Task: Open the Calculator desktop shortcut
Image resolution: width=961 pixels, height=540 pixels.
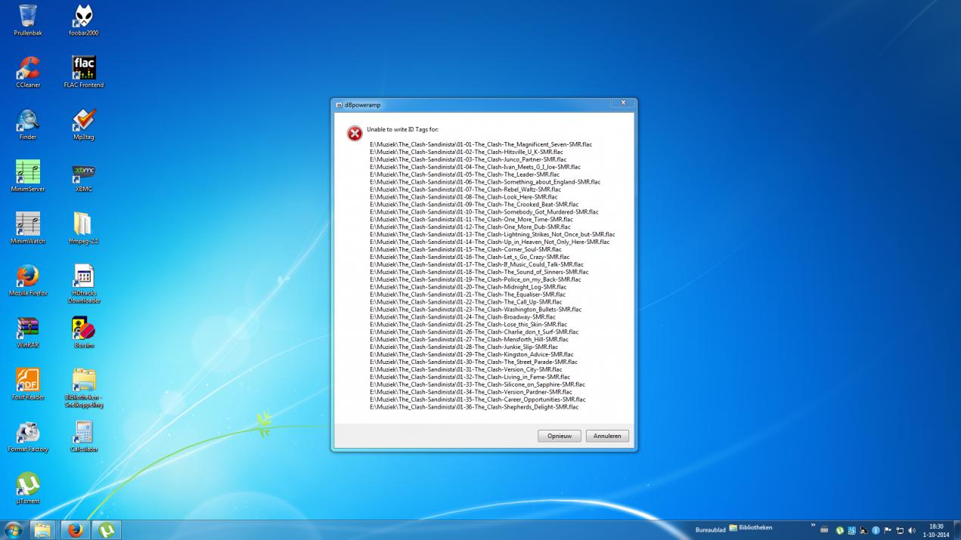Action: pyautogui.click(x=83, y=432)
